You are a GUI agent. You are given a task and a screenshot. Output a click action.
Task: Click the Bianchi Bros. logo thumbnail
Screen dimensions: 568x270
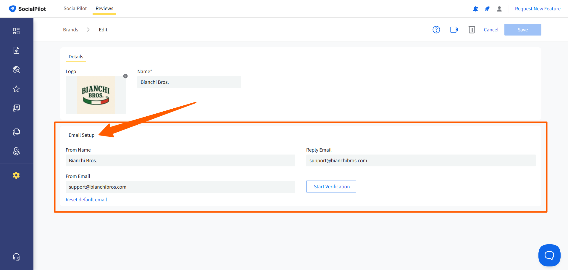point(96,95)
